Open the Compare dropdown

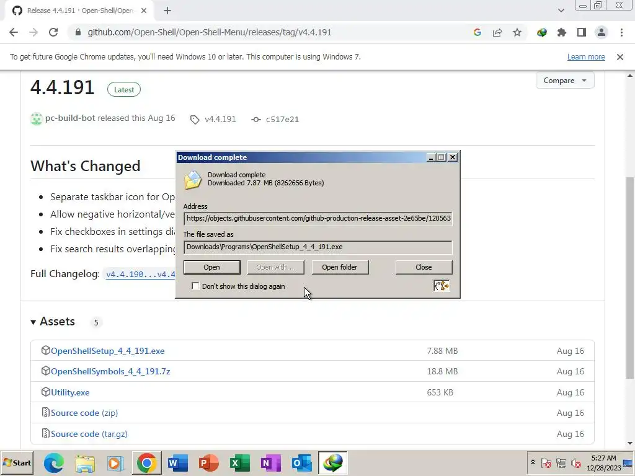[565, 81]
